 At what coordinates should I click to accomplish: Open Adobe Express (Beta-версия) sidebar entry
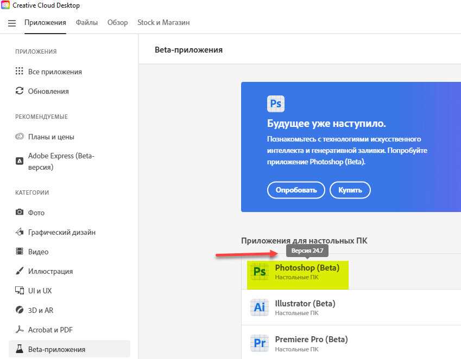[x=61, y=161]
